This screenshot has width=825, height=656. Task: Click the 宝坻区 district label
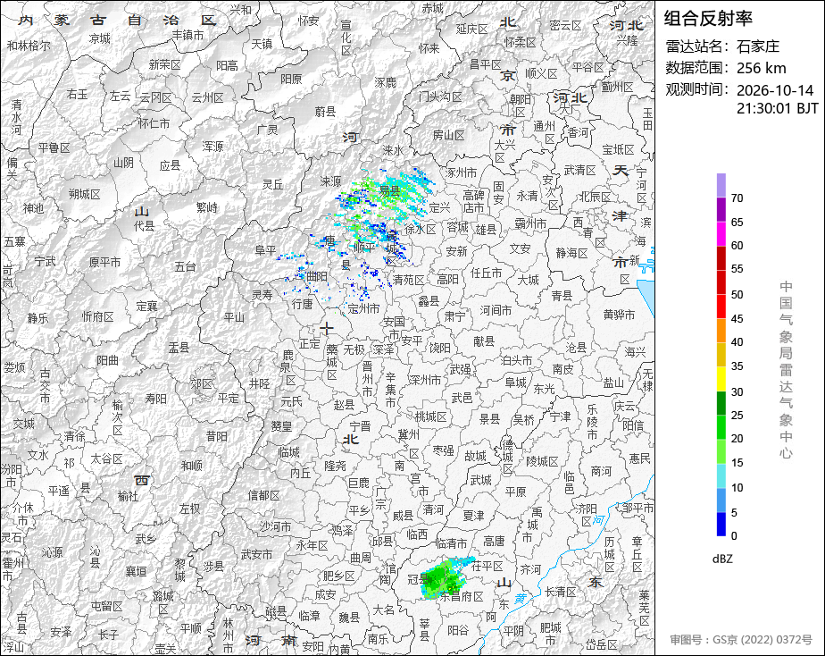(x=618, y=149)
